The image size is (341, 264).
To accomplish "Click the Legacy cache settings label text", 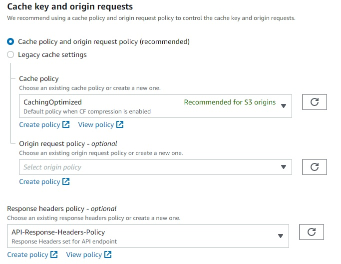I will click(x=52, y=54).
